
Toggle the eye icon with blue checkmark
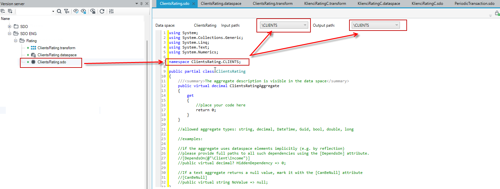(84, 11)
